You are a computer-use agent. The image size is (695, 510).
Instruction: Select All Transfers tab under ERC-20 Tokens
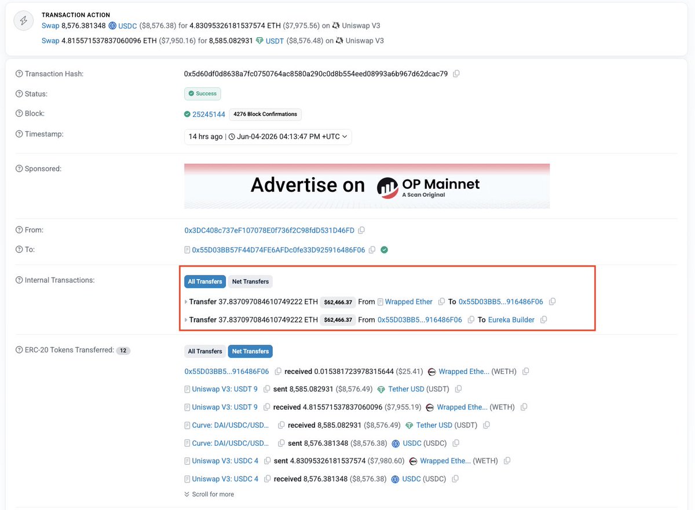coord(205,351)
